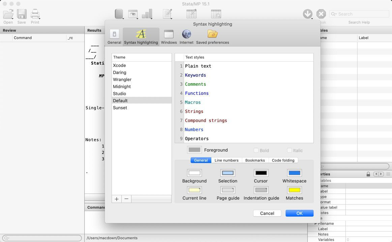Open the Data Editor toolbar icon
392x242 pixels.
pos(191,14)
